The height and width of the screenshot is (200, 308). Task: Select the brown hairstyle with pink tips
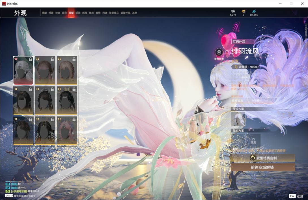click(x=45, y=70)
